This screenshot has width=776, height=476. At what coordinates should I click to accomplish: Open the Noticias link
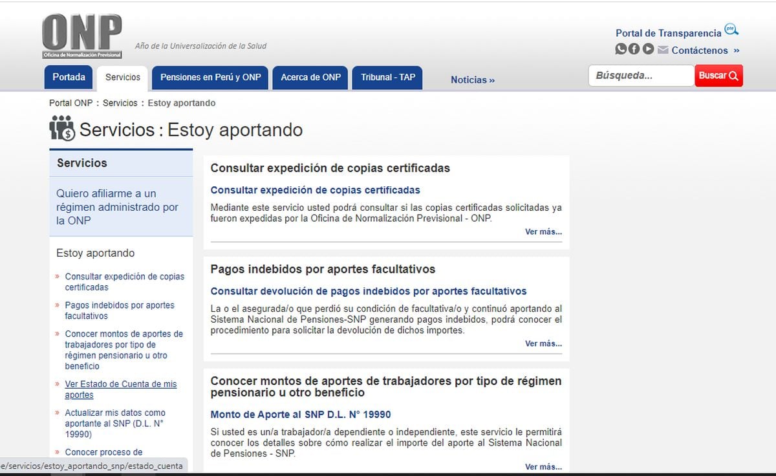(x=472, y=80)
